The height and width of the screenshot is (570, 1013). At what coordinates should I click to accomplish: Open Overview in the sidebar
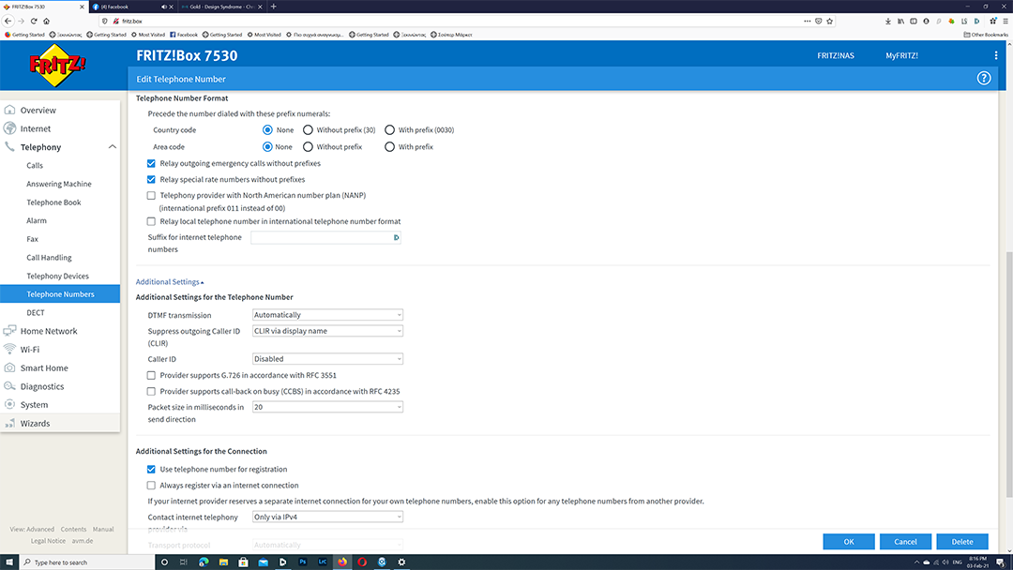(38, 111)
